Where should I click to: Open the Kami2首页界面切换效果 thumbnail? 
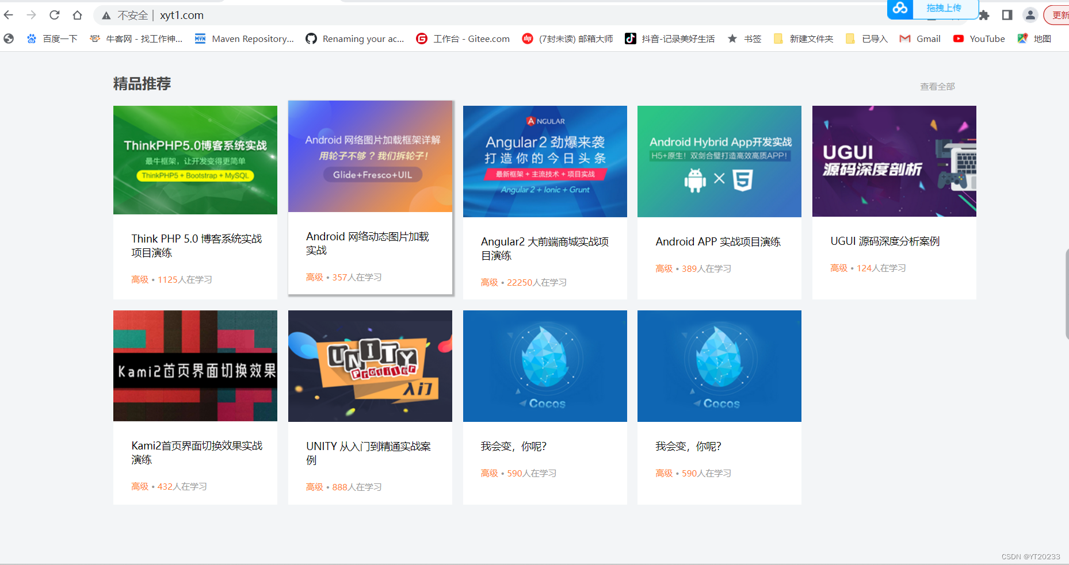(195, 366)
